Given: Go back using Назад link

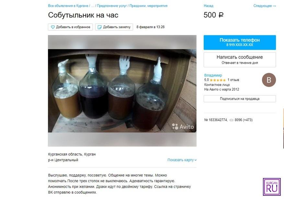Looking at the screenshot, I should [x=209, y=6].
